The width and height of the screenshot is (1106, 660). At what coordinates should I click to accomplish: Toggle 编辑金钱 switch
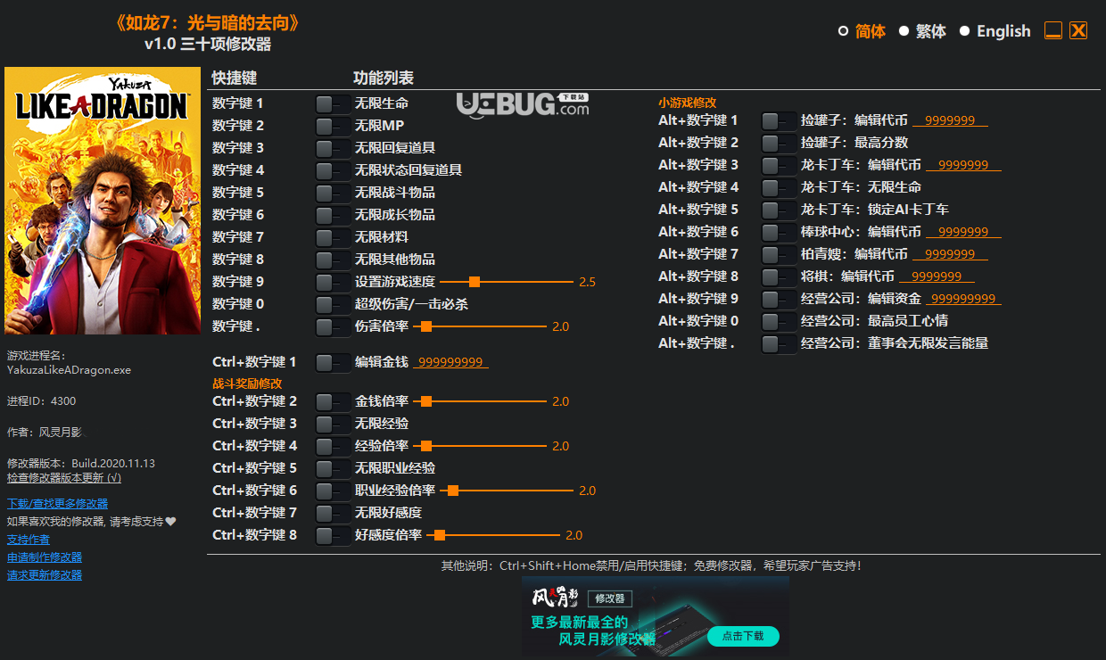(333, 362)
